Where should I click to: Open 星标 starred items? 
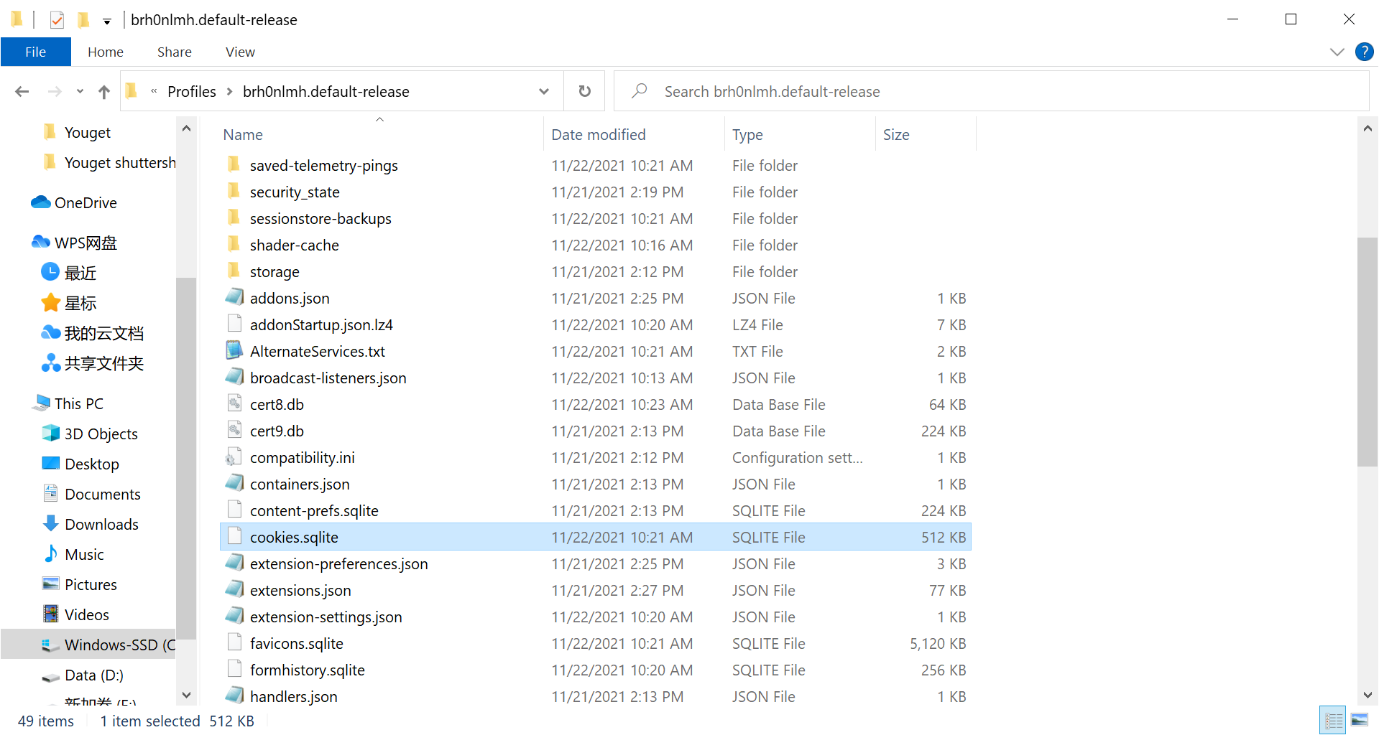click(x=80, y=304)
